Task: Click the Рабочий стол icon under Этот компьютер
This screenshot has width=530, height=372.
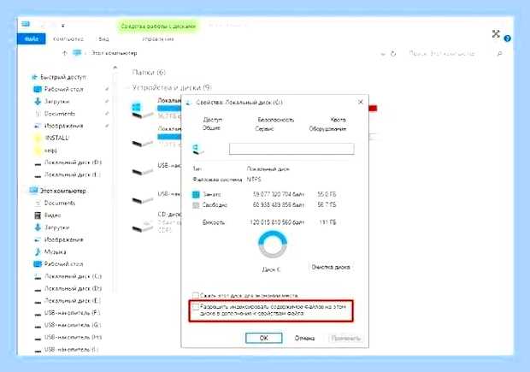Action: click(x=38, y=263)
